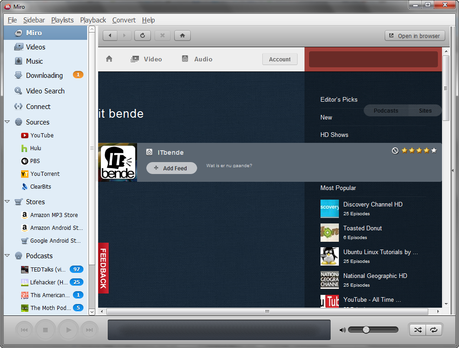Rate ITbende with the fifth star
Image resolution: width=459 pixels, height=348 pixels.
434,150
